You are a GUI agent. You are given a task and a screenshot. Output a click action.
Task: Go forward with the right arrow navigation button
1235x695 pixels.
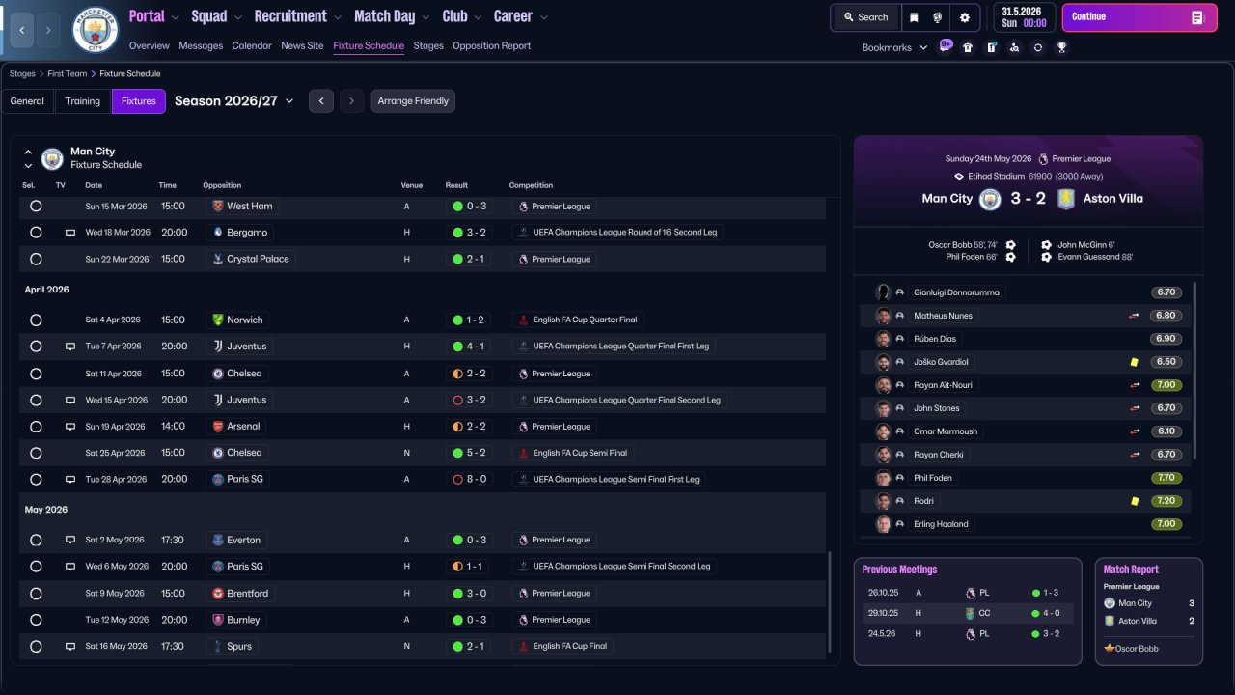pos(49,30)
